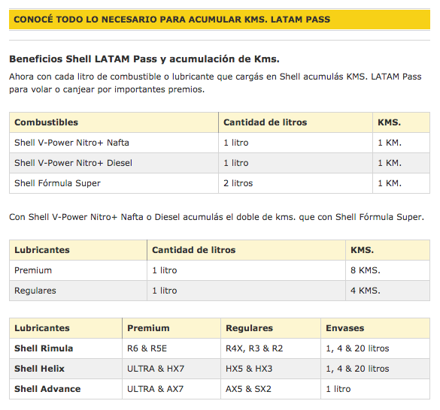Click the paragraph starting 'Ahora con cada litro'

[x=215, y=83]
